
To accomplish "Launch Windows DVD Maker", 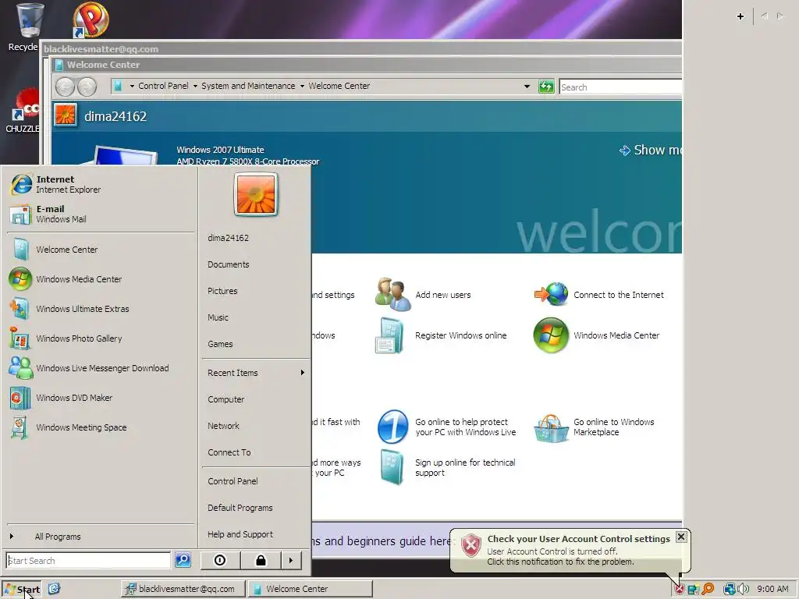I will 101,397.
